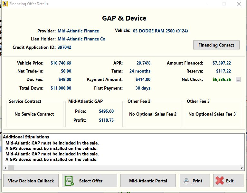This screenshot has width=247, height=193.
Task: Click vehicle 05 DODGE RAM 2500 (0124)
Action: 160,31
